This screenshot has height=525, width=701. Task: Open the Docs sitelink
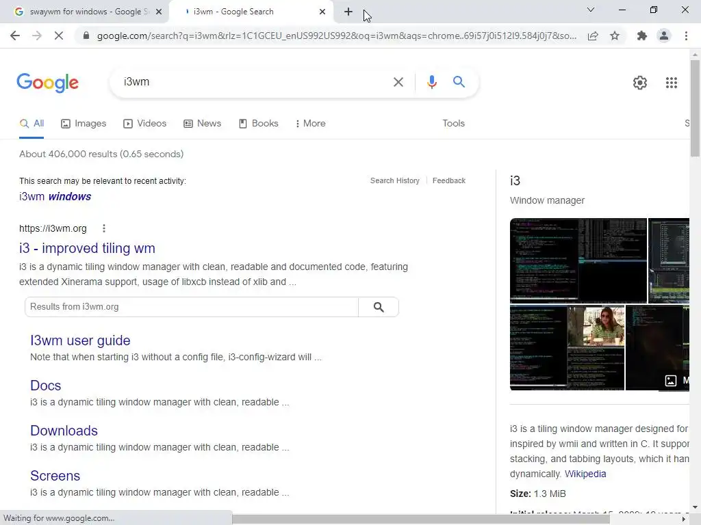(46, 386)
